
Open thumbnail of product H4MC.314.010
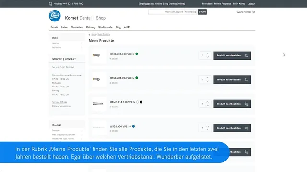[x=99, y=104]
